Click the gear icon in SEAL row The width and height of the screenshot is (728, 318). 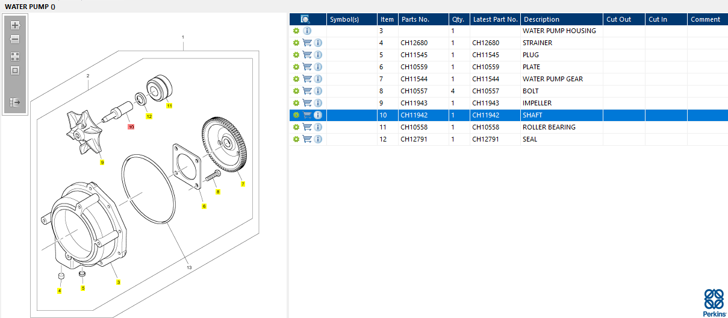[296, 139]
